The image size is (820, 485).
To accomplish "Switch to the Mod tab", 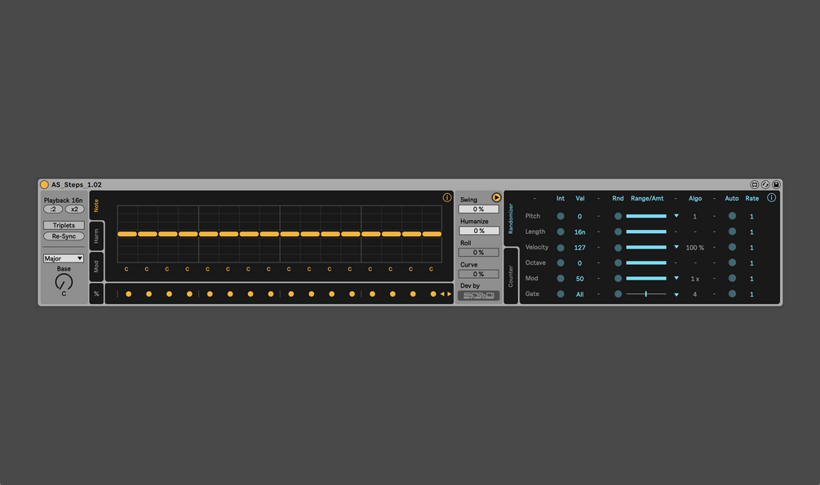I will [96, 267].
